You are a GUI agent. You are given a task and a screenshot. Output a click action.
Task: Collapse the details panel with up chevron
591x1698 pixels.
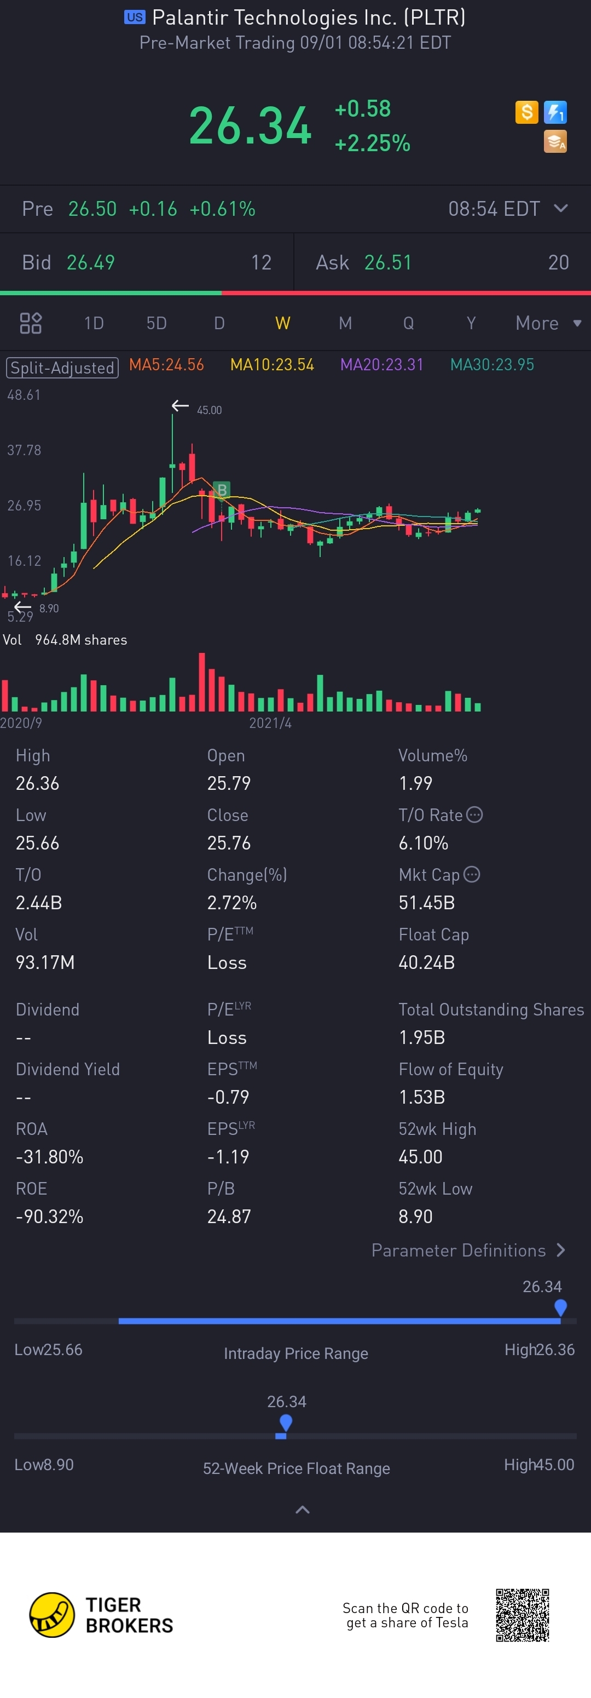point(303,1509)
